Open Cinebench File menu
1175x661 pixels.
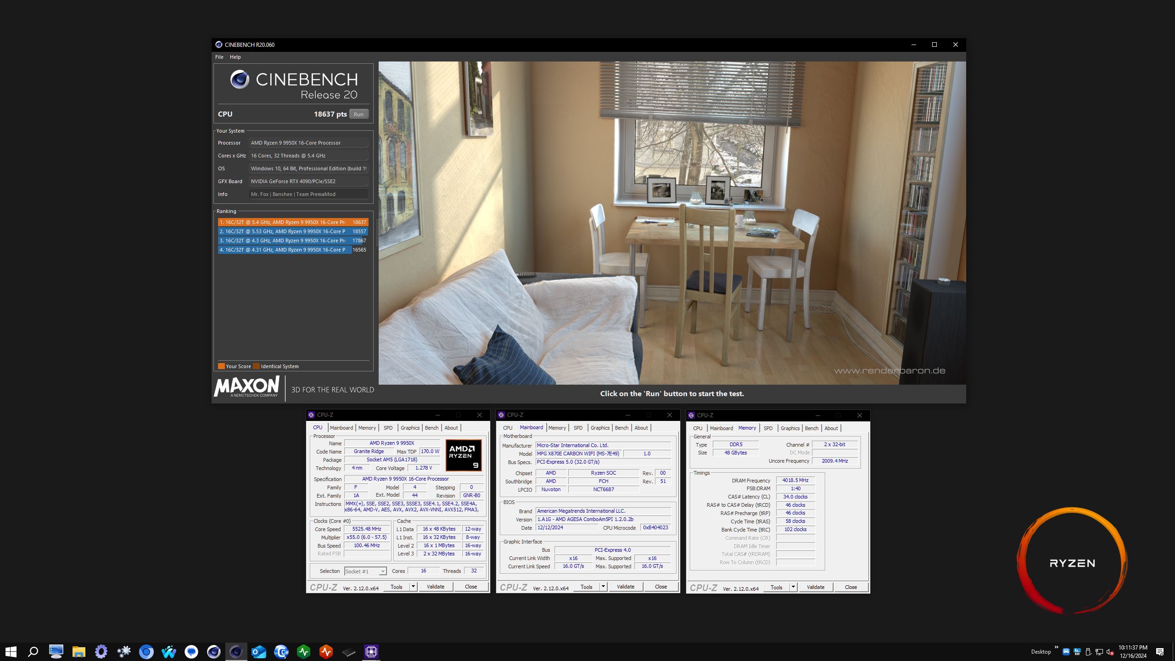pyautogui.click(x=219, y=57)
